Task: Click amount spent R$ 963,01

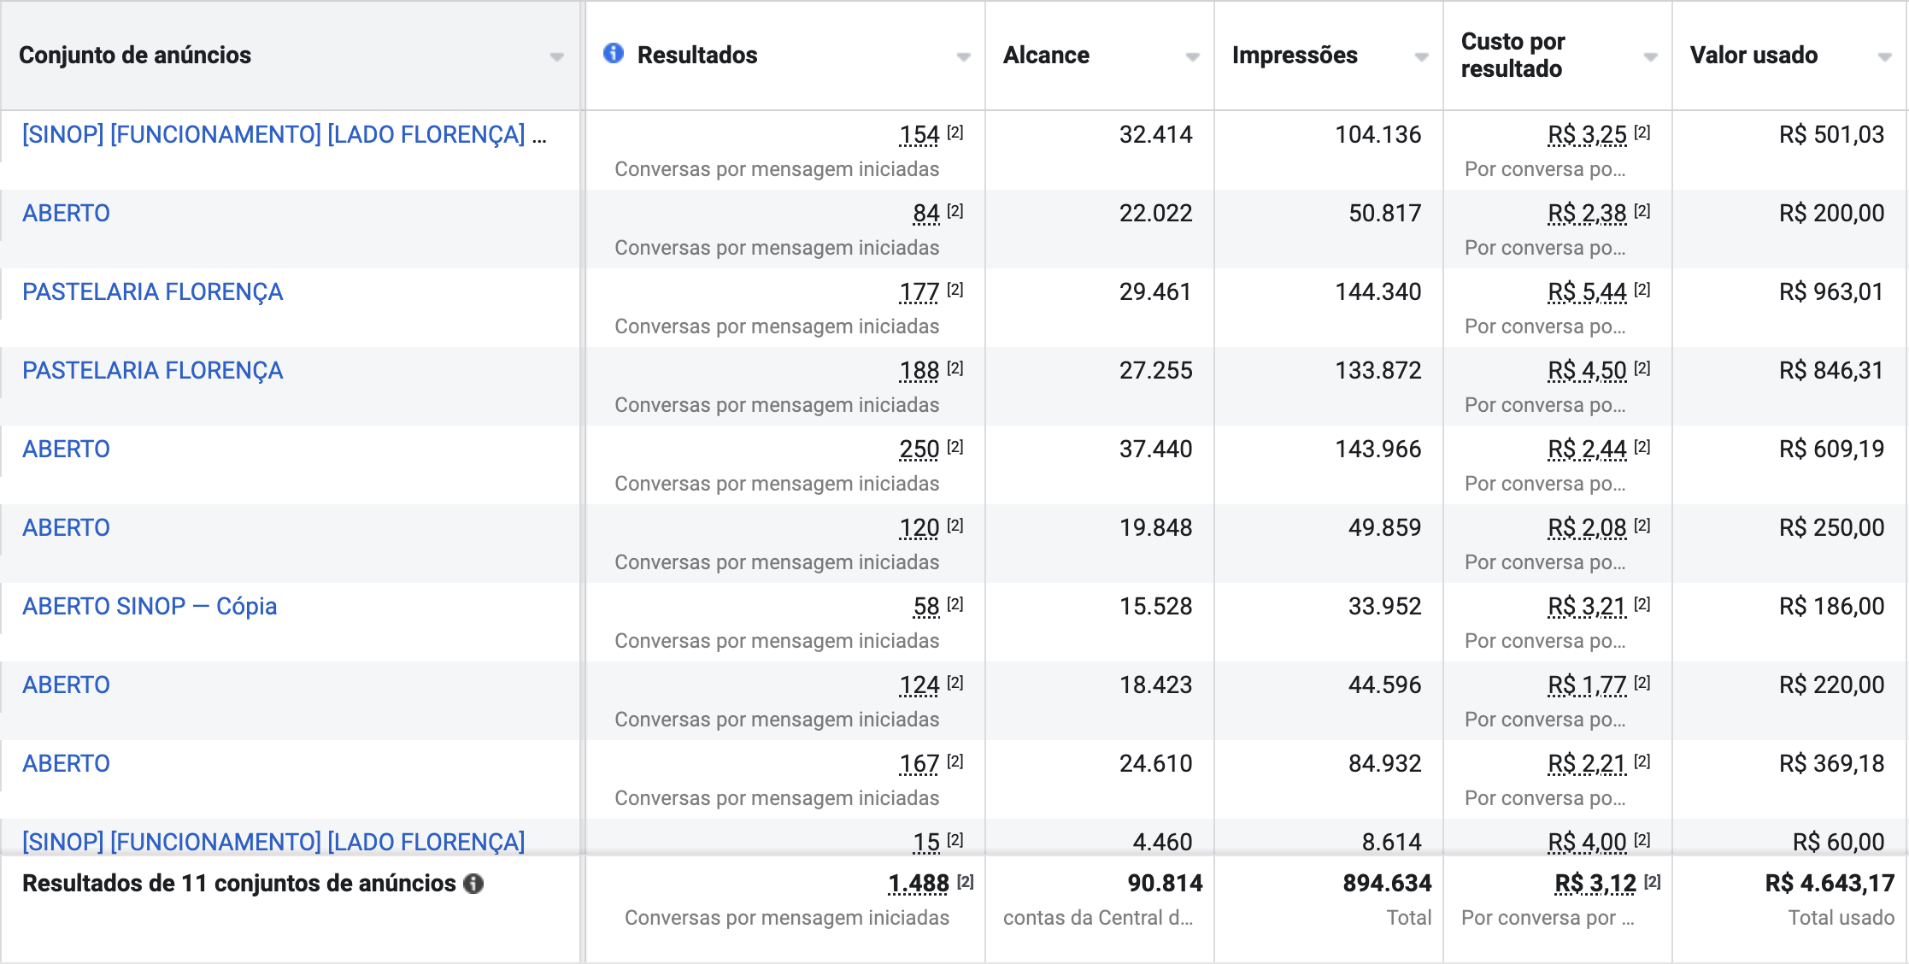Action: point(1831,292)
